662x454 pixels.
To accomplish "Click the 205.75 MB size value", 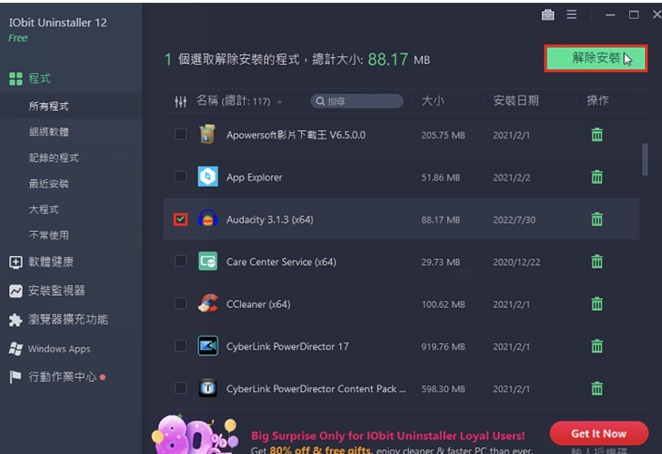I will tap(443, 135).
